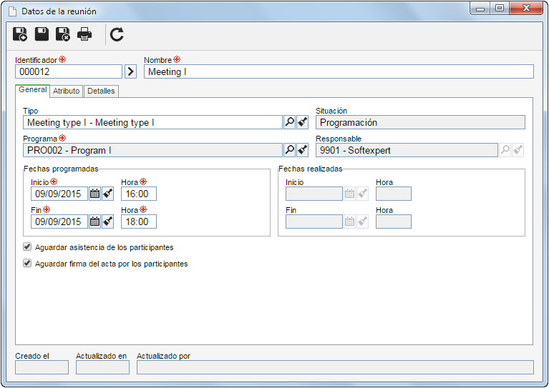This screenshot has width=549, height=388.
Task: Click the scheduled Fin date field
Action: point(59,222)
